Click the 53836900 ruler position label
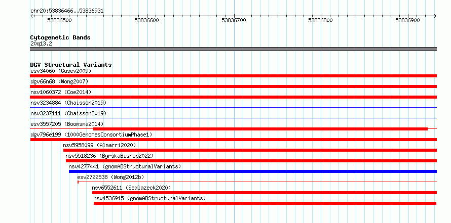Screen dimensions: 451x223 tap(407, 20)
